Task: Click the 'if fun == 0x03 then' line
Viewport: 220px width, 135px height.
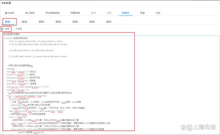Action: (18, 117)
